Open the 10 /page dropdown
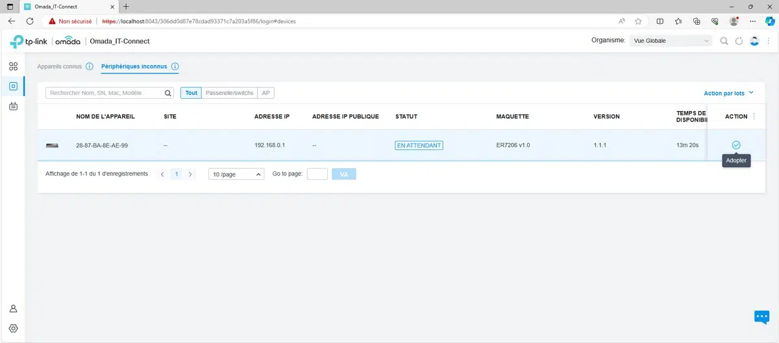Screen dimensions: 779x343 coord(236,174)
